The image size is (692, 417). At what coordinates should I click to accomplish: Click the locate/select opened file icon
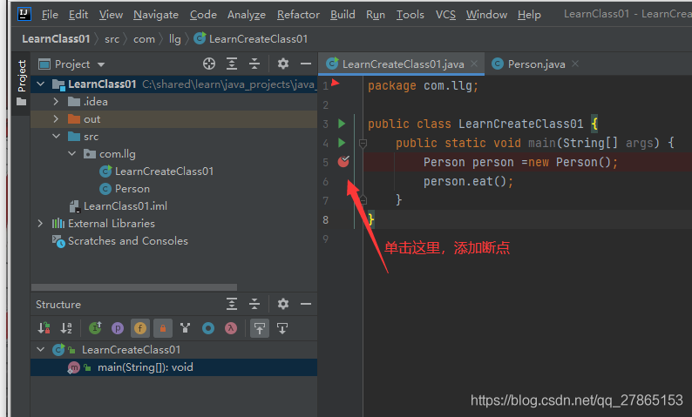209,64
